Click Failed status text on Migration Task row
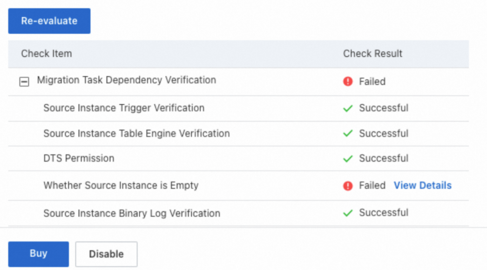This screenshot has height=270, width=487. (x=372, y=81)
